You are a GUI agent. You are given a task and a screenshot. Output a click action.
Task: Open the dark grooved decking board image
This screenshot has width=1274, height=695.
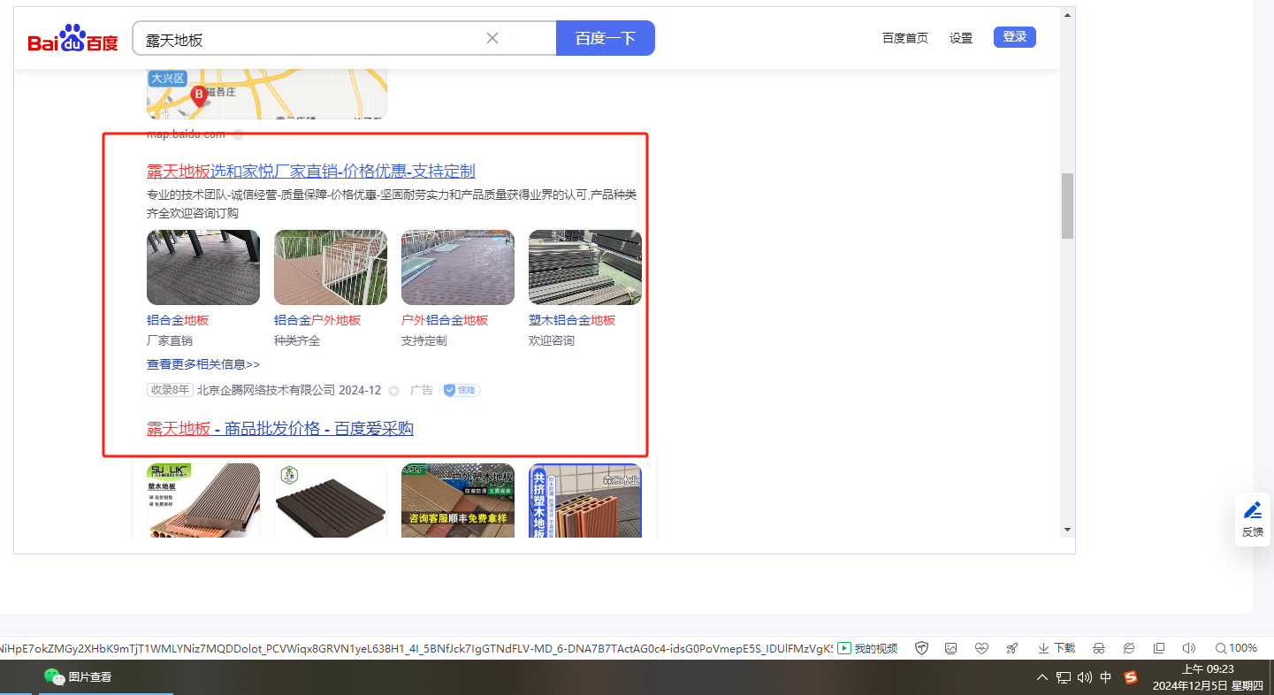pos(331,500)
